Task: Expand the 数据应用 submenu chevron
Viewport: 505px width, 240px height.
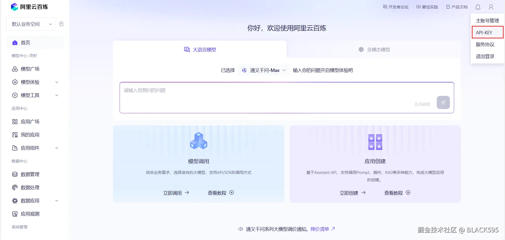Action: click(57, 201)
